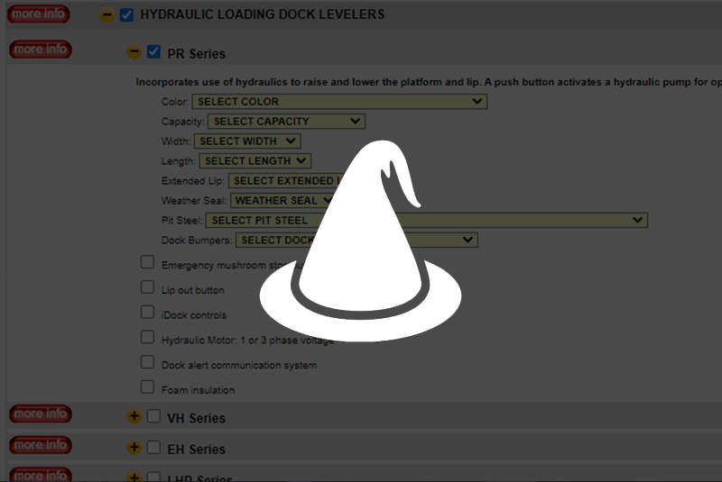Expand the VH Series plus icon
Screen dimensions: 722x482
tap(134, 417)
